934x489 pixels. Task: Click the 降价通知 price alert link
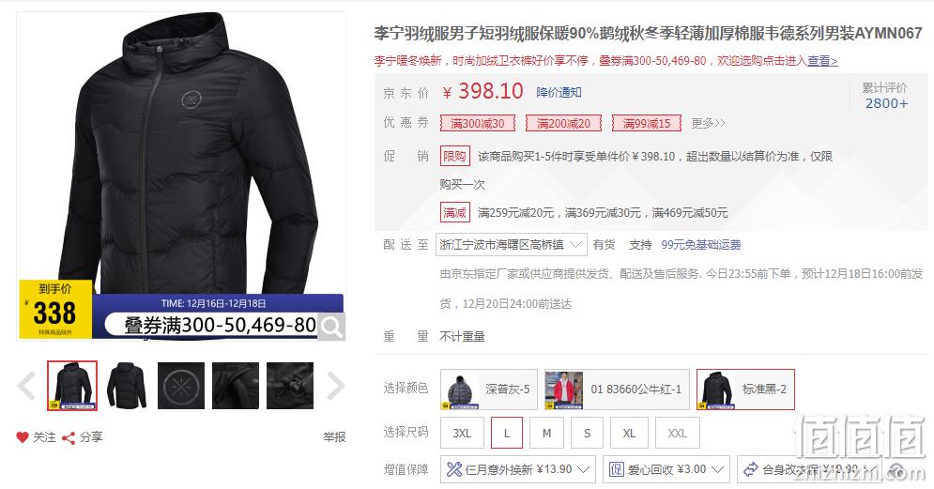pyautogui.click(x=559, y=92)
